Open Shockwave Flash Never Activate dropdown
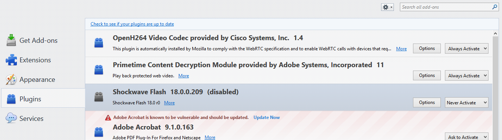This screenshot has height=140, width=502. [x=467, y=102]
